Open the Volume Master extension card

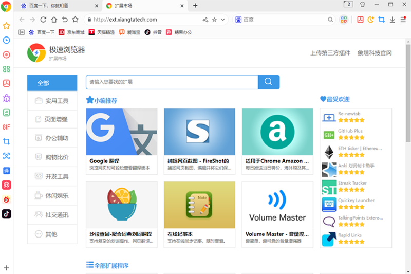click(x=277, y=214)
